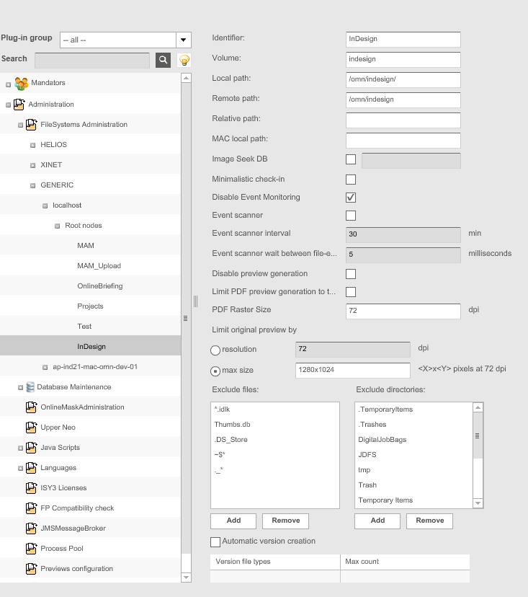Click the Volume input field
Viewport: 528px width, 597px height.
pos(403,59)
